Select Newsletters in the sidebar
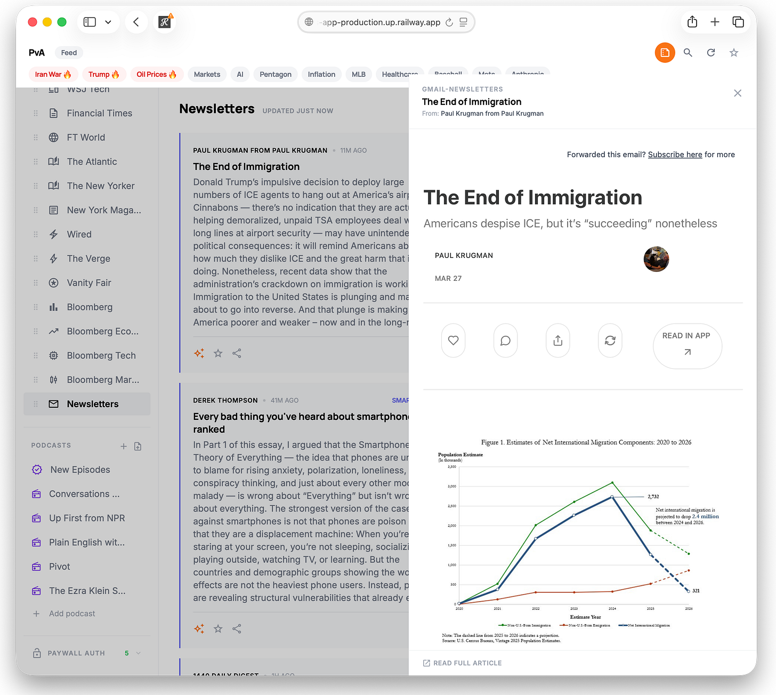 tap(87, 404)
